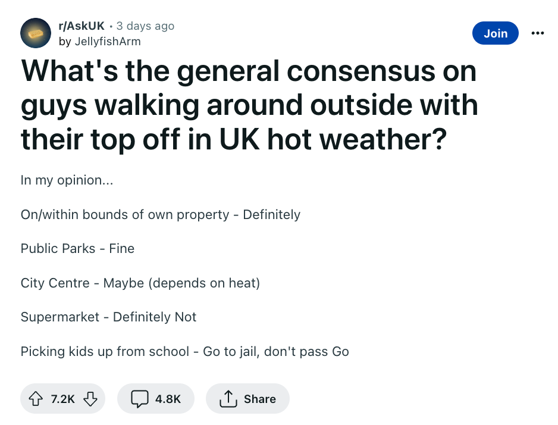Upvote the post with the up arrow
The image size is (558, 425).
(x=36, y=399)
